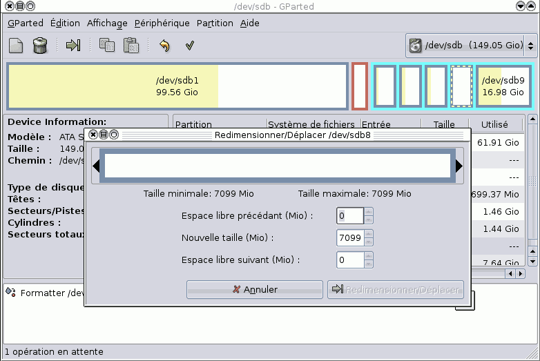540x361 pixels.
Task: Open the /dev/sdb device selector dropdown
Action: (x=471, y=46)
